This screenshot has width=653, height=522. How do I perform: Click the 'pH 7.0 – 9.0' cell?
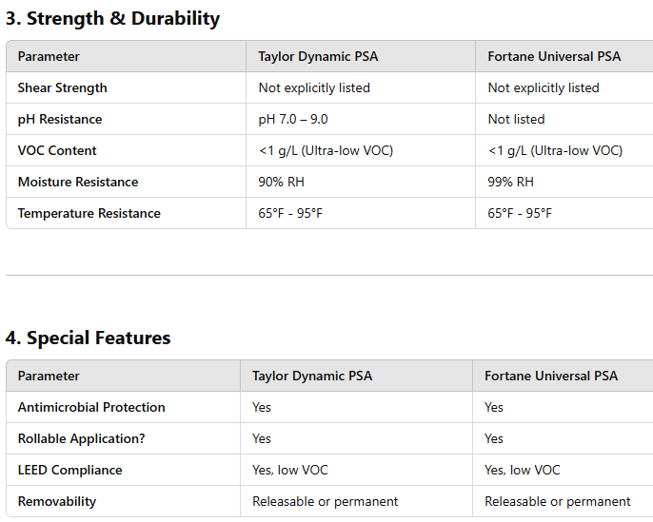(293, 120)
